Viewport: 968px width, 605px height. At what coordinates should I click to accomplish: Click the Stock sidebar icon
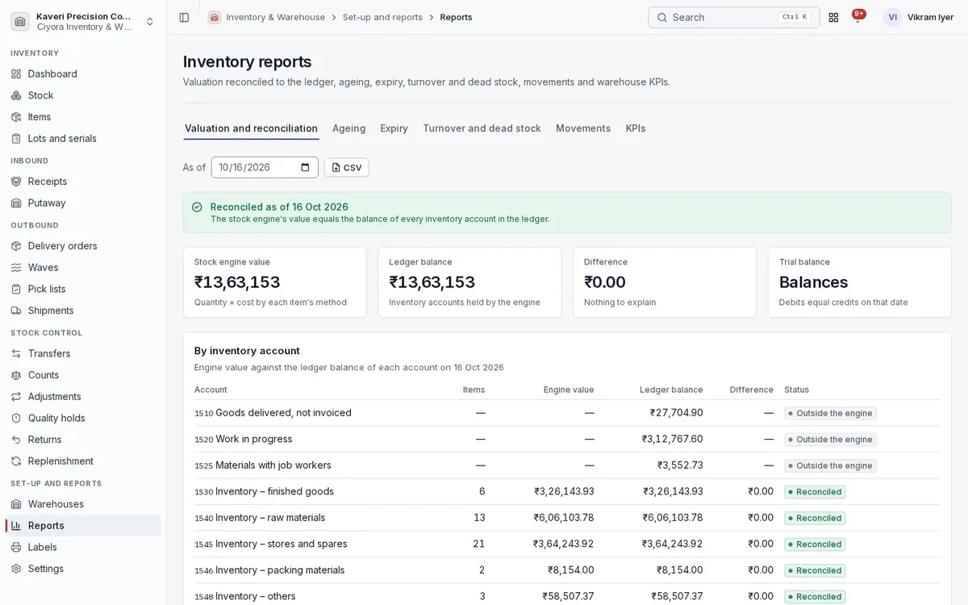click(x=16, y=95)
